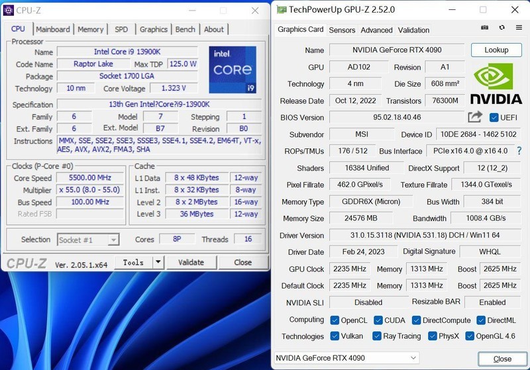Toggle the Ray Tracing checkbox
Image resolution: width=530 pixels, height=370 pixels.
(376, 336)
